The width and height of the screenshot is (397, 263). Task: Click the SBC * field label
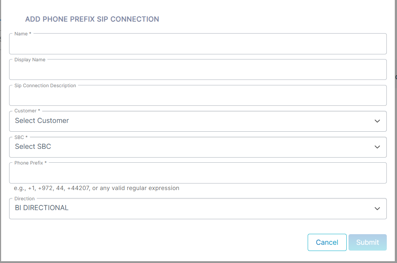pos(21,137)
